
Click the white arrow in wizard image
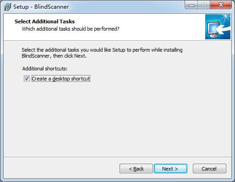(x=224, y=29)
